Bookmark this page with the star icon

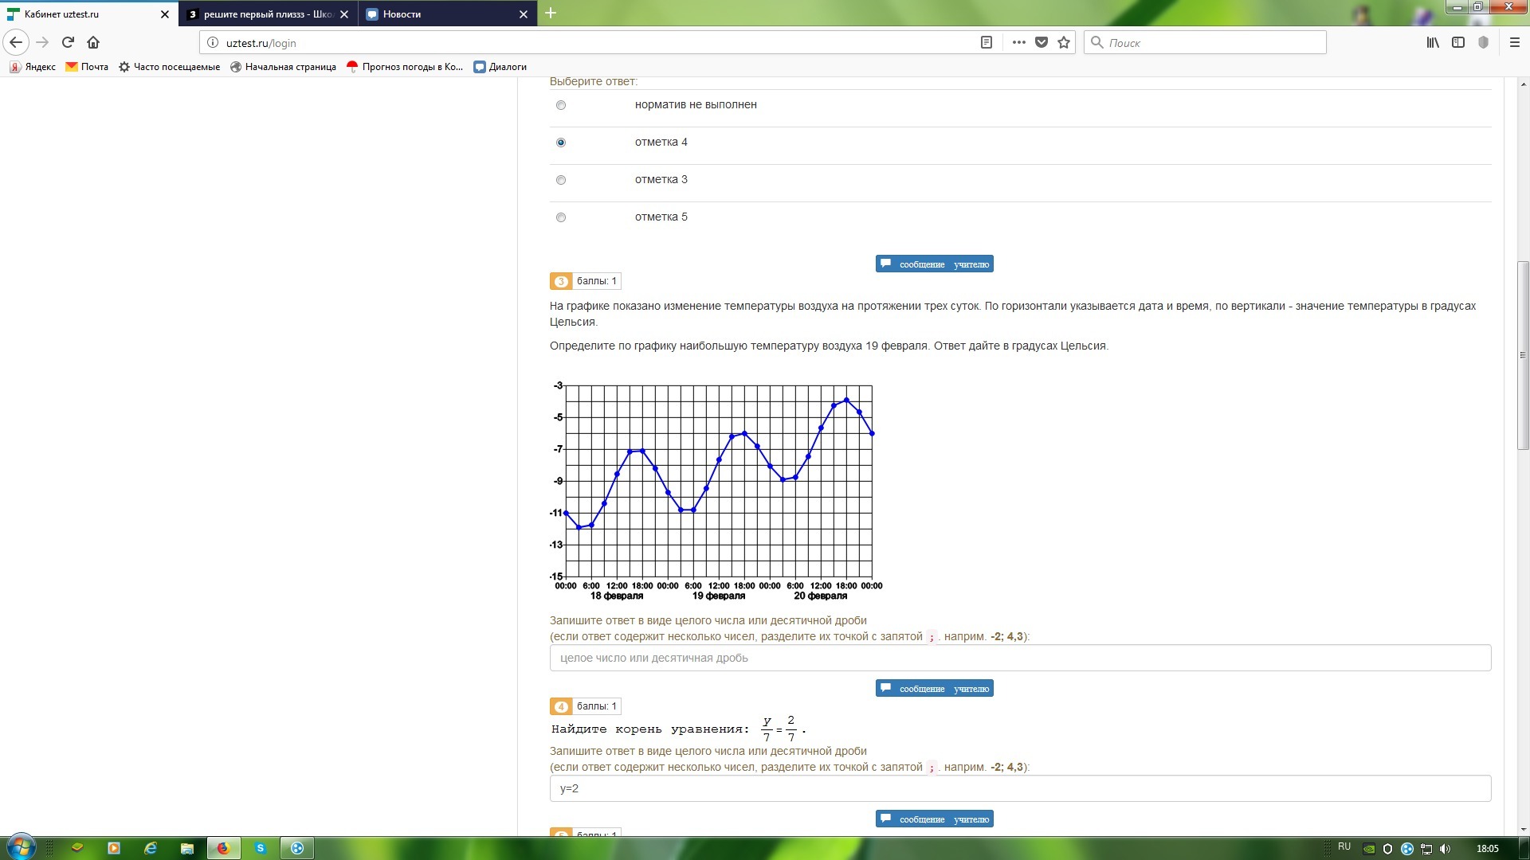pyautogui.click(x=1063, y=42)
